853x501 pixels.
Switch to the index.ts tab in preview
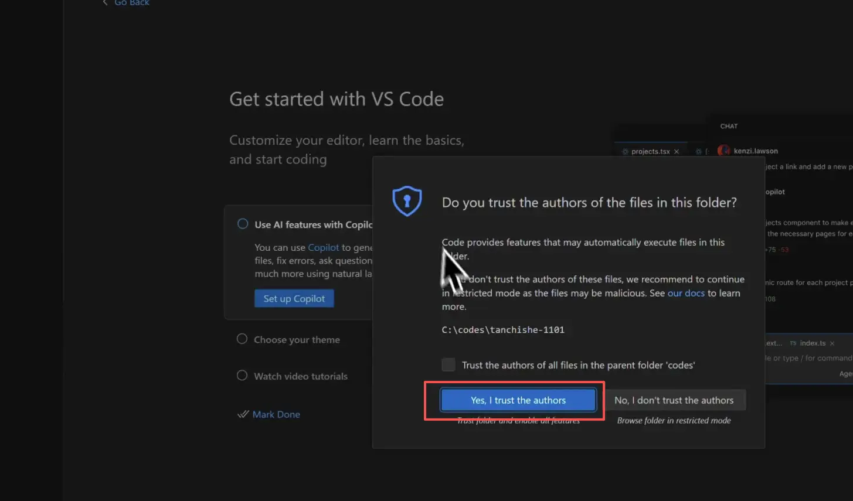(x=813, y=343)
